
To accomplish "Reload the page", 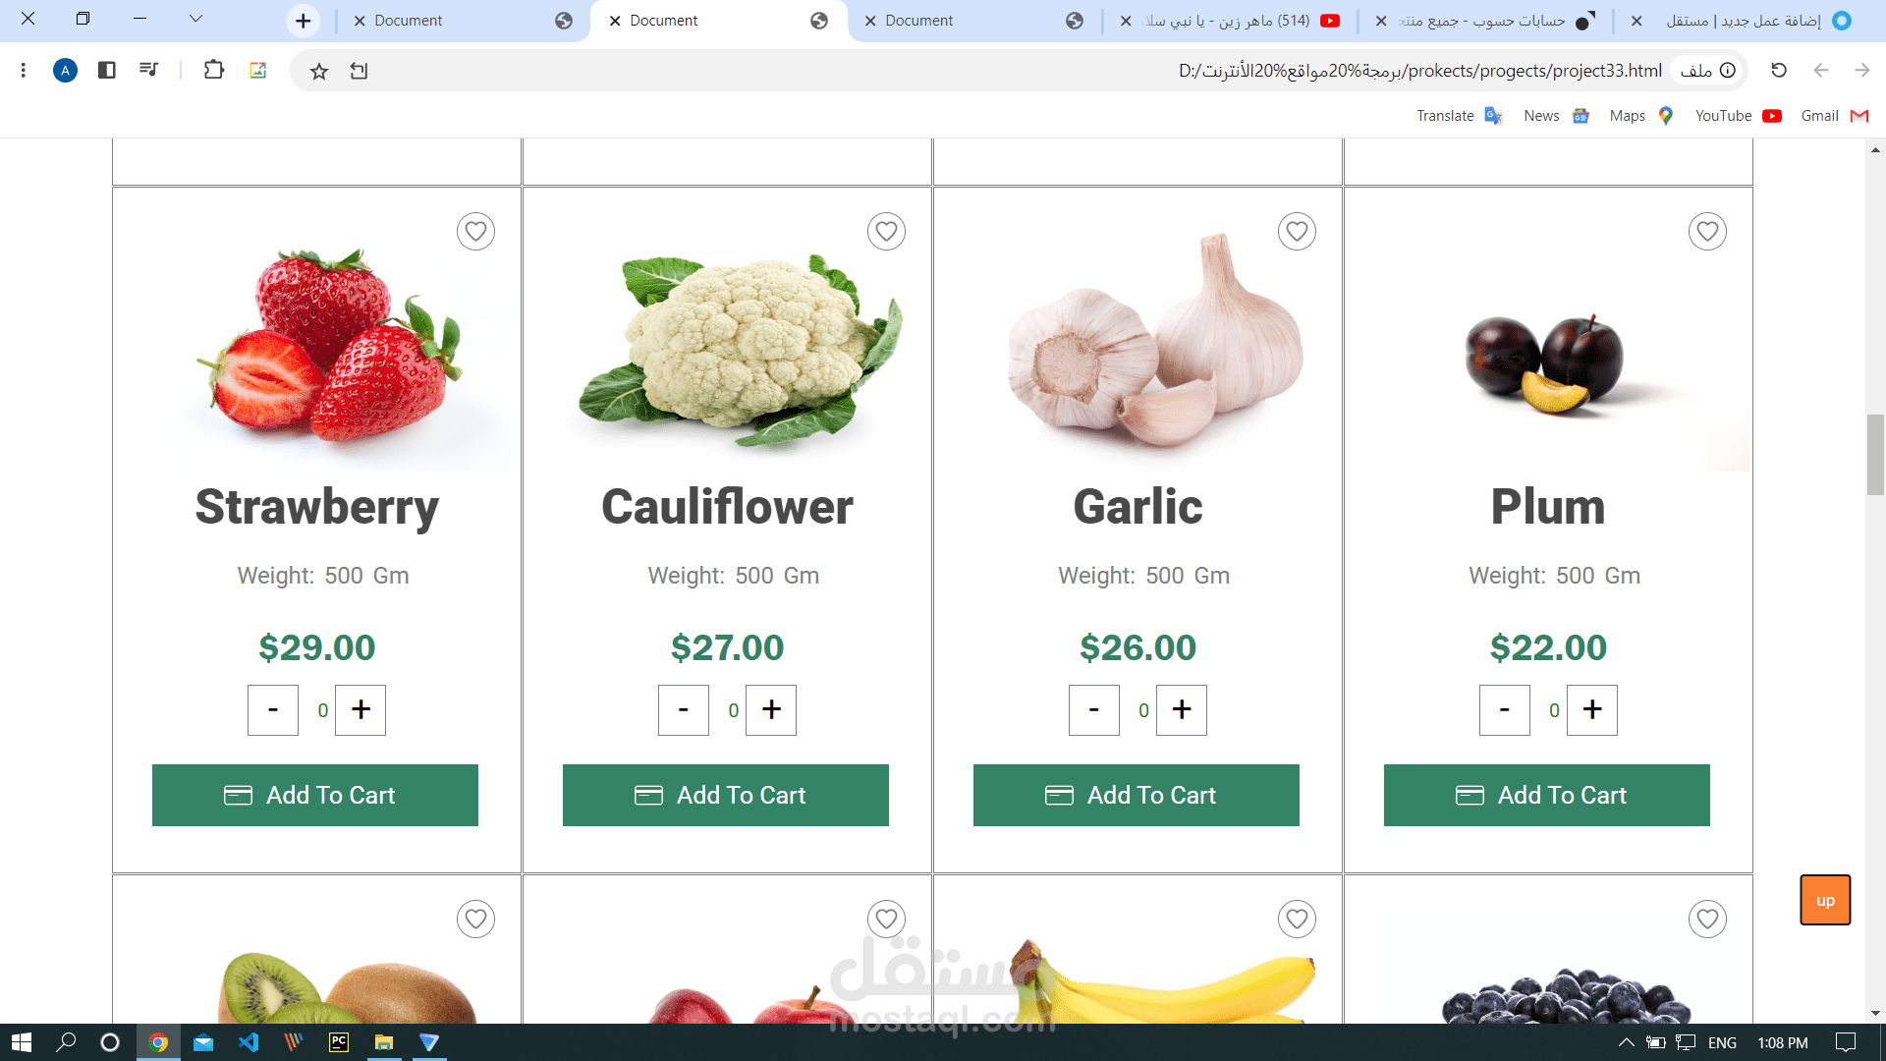I will [1779, 71].
